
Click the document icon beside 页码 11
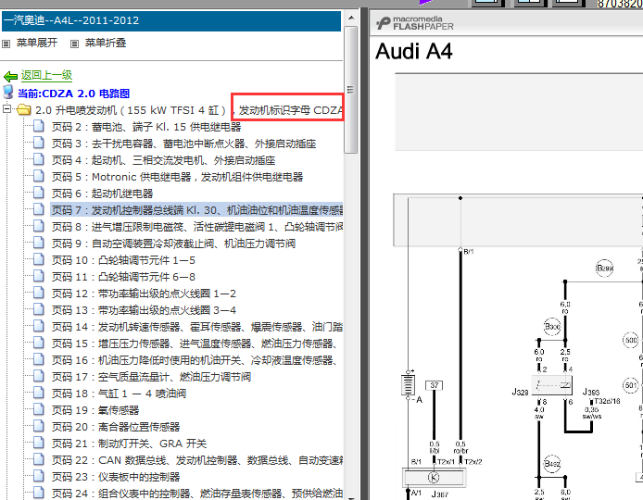[39, 276]
